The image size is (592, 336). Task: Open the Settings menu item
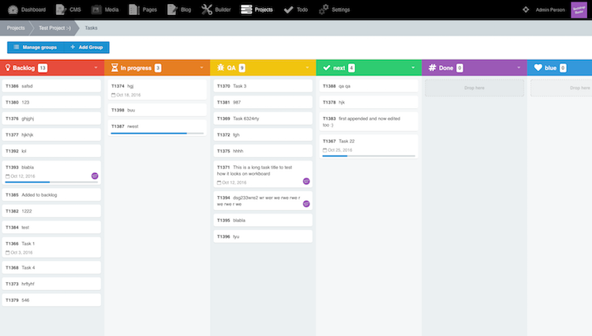coord(334,9)
